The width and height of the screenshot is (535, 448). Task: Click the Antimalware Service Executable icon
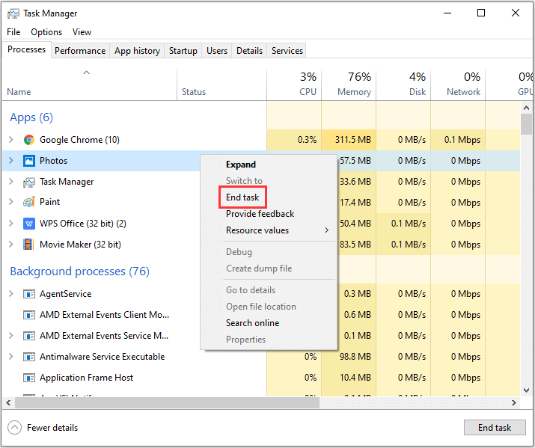point(29,357)
